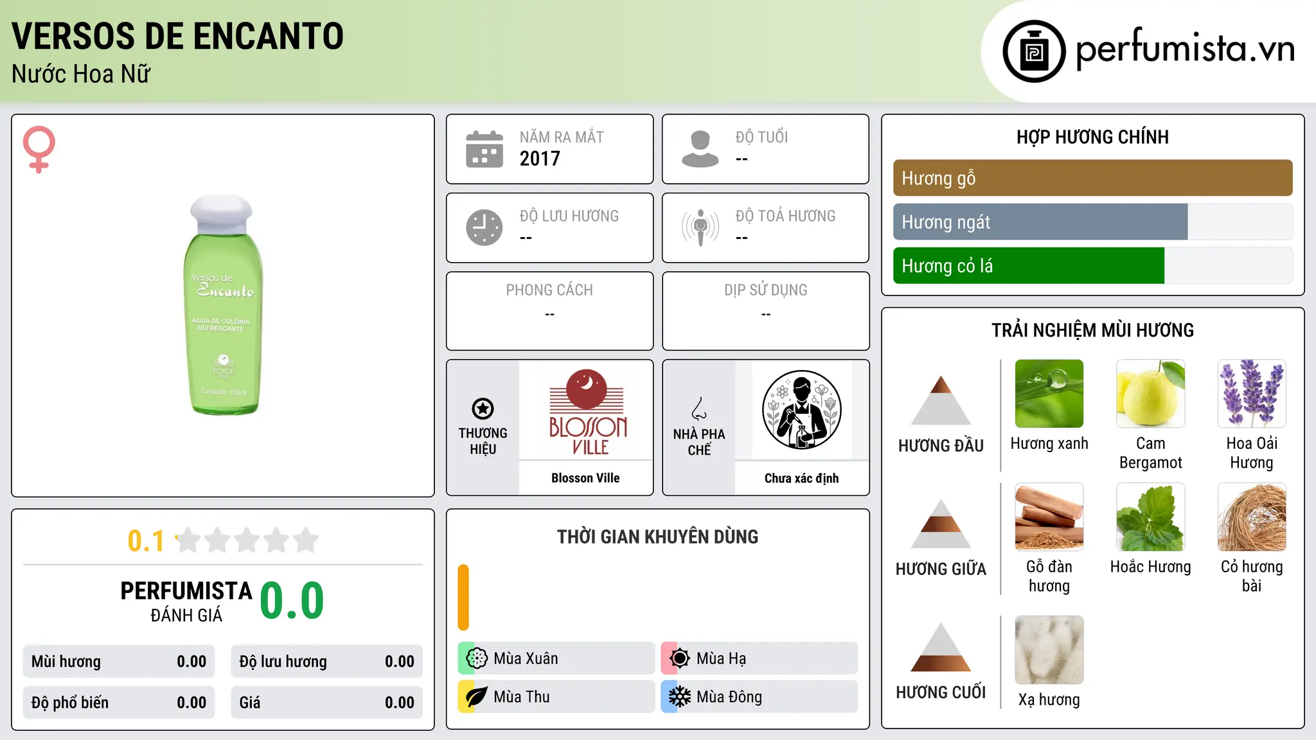
Task: Select the Xạ hương musk image
Action: pos(1049,650)
